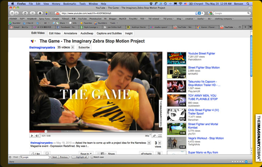The image size is (262, 167).
Task: Enter fullscreen mode in the video player
Action: 160,136
